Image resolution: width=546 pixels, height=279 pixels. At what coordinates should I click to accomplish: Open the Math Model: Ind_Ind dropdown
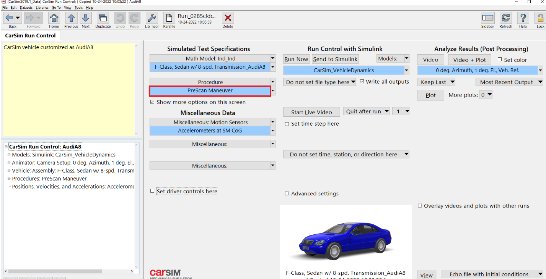coord(273,58)
